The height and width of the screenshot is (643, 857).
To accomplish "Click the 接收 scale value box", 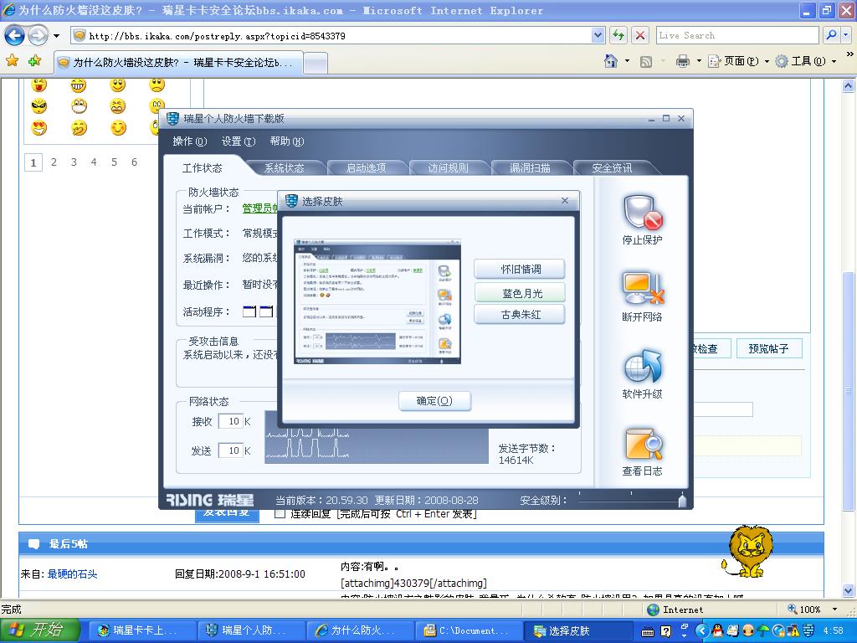I will click(231, 422).
